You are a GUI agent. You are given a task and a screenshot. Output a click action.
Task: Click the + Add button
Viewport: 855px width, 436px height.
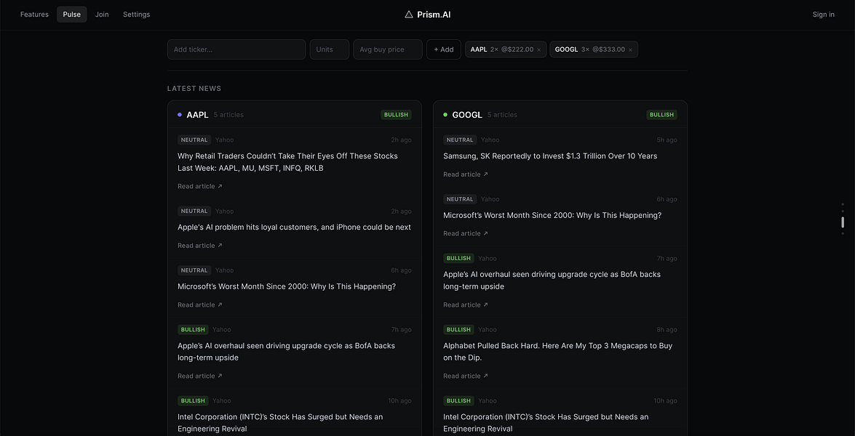click(444, 49)
